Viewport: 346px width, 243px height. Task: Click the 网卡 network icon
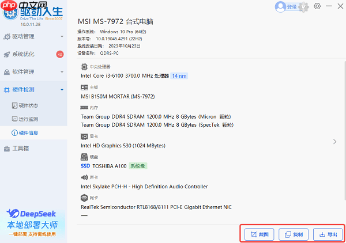click(84, 198)
